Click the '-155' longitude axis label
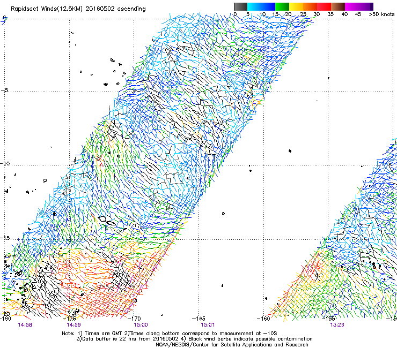 328,319
